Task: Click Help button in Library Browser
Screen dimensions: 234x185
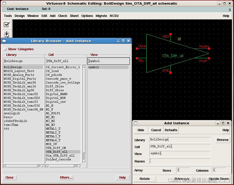Action: pos(122,178)
